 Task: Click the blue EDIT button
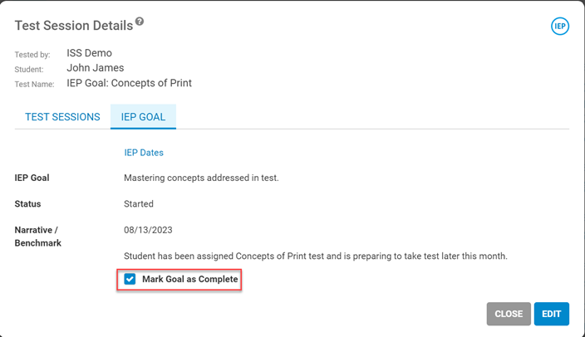[552, 314]
